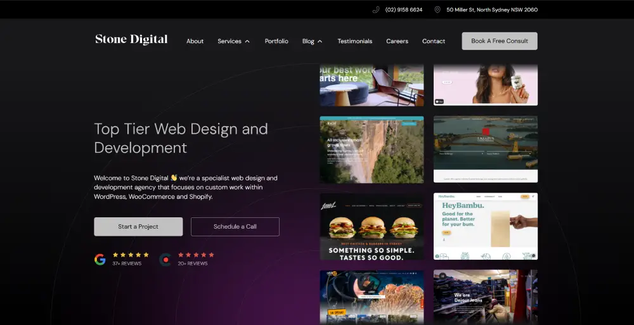Click the location pin icon
This screenshot has width=634, height=325.
(x=437, y=10)
